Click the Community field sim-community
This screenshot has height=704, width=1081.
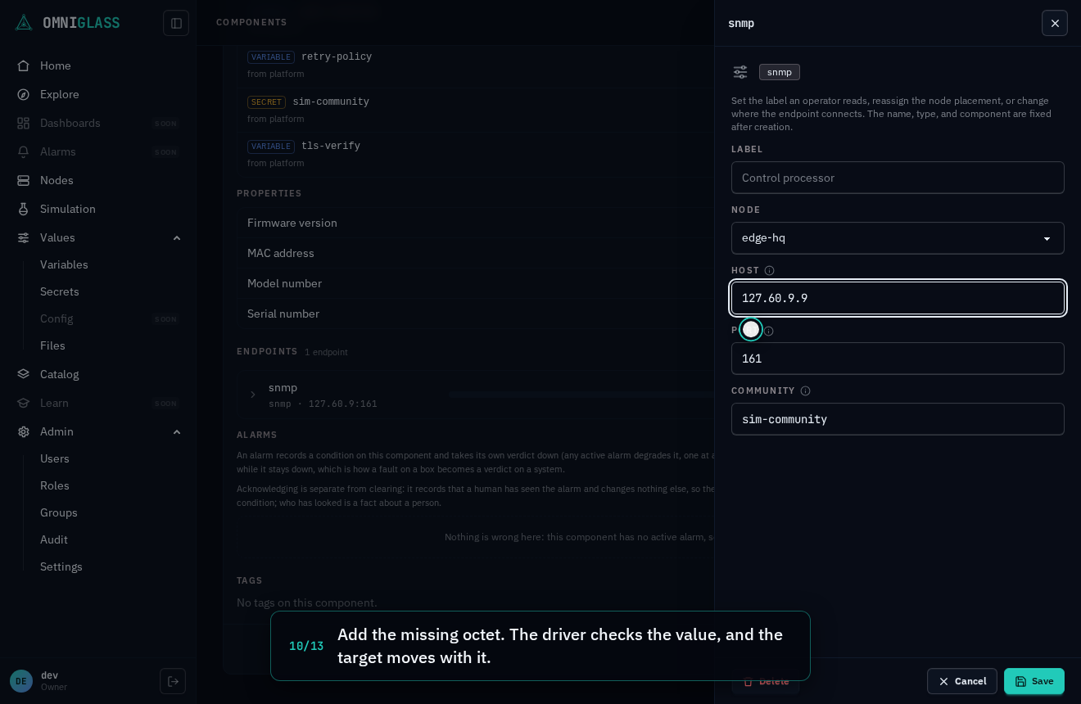(x=898, y=419)
